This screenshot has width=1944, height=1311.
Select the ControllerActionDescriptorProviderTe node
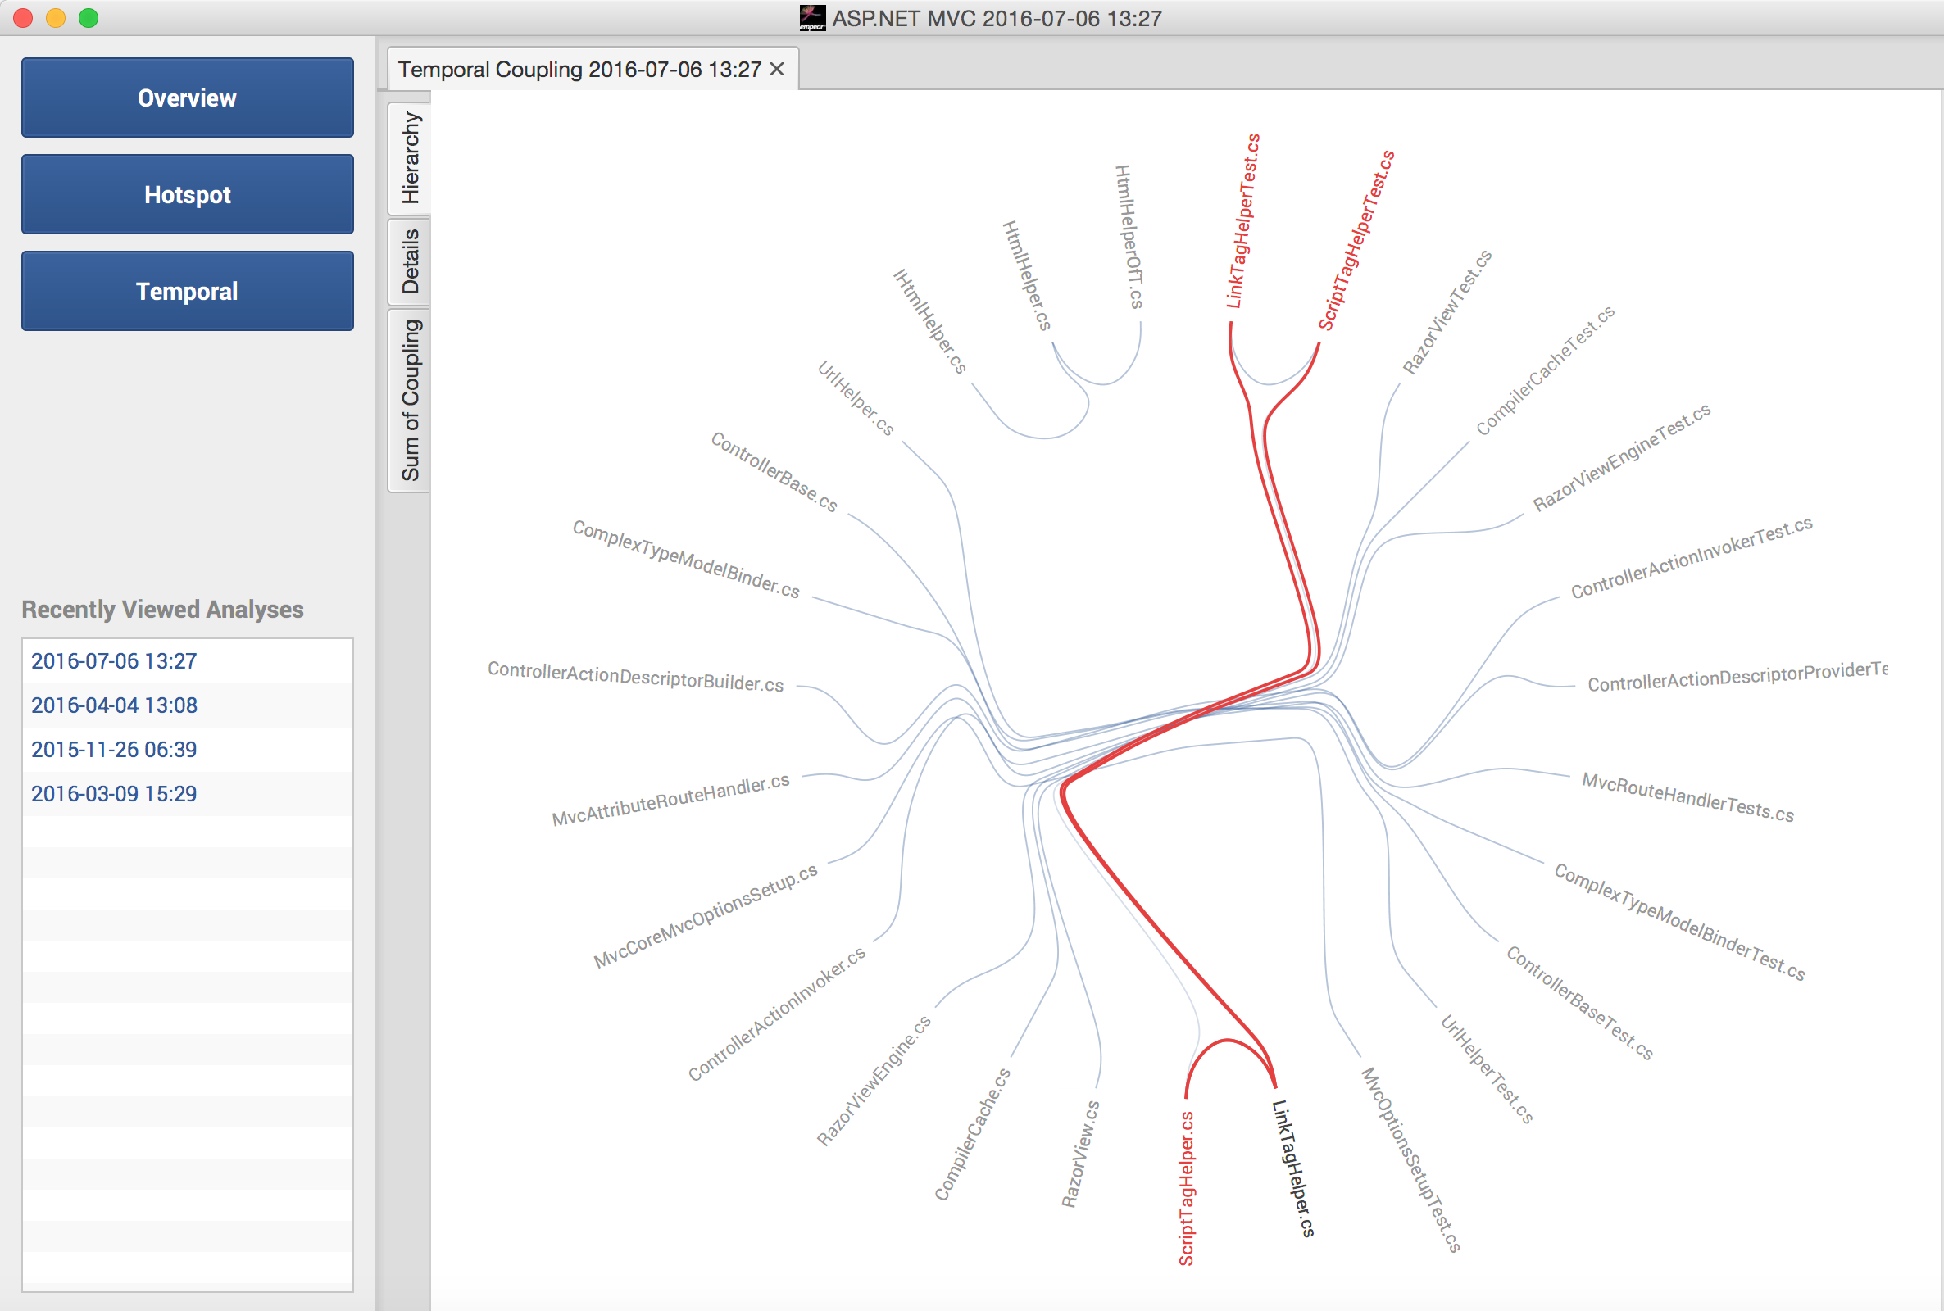point(1737,678)
